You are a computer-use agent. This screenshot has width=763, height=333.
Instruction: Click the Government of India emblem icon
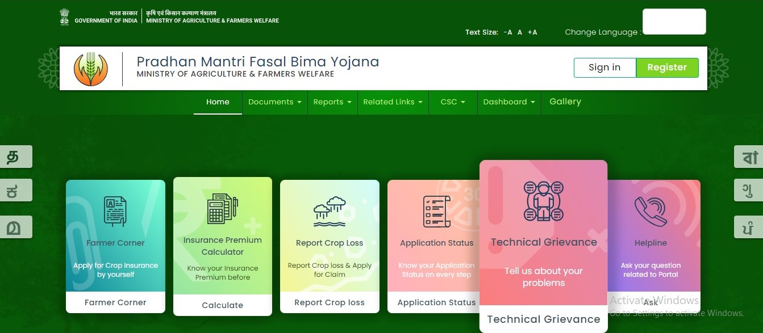point(64,16)
